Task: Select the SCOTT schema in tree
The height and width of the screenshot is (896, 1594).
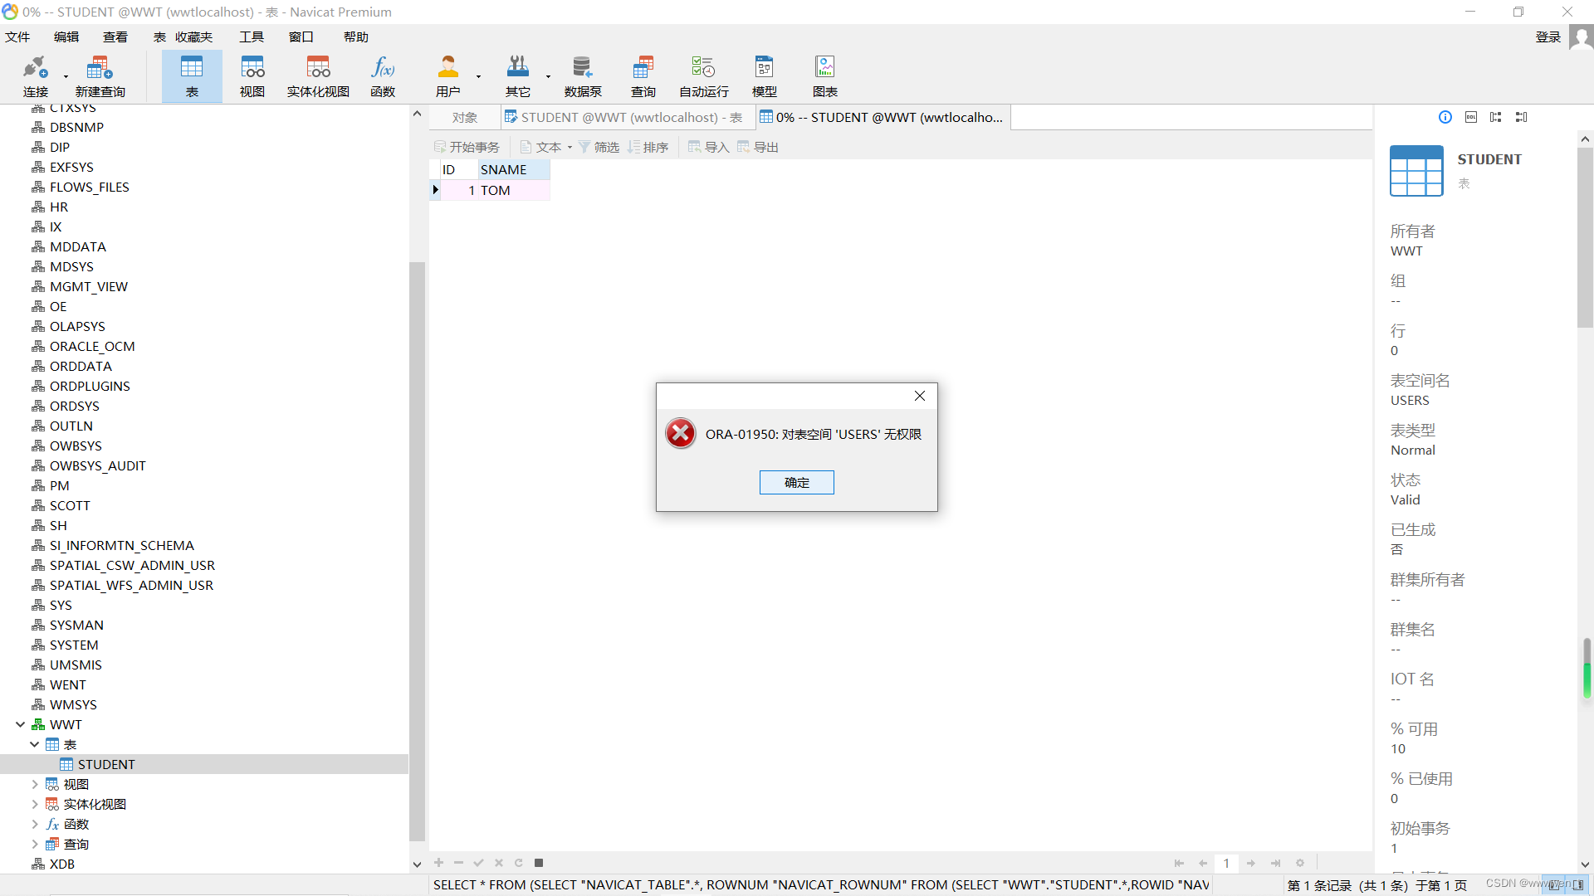Action: point(70,505)
